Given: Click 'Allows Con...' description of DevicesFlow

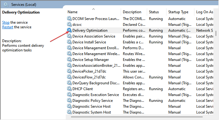Looking at the screenshot, I should (x=133, y=77).
